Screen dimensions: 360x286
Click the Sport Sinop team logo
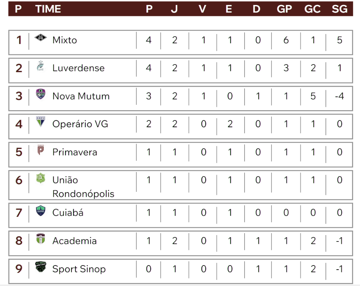tap(41, 267)
